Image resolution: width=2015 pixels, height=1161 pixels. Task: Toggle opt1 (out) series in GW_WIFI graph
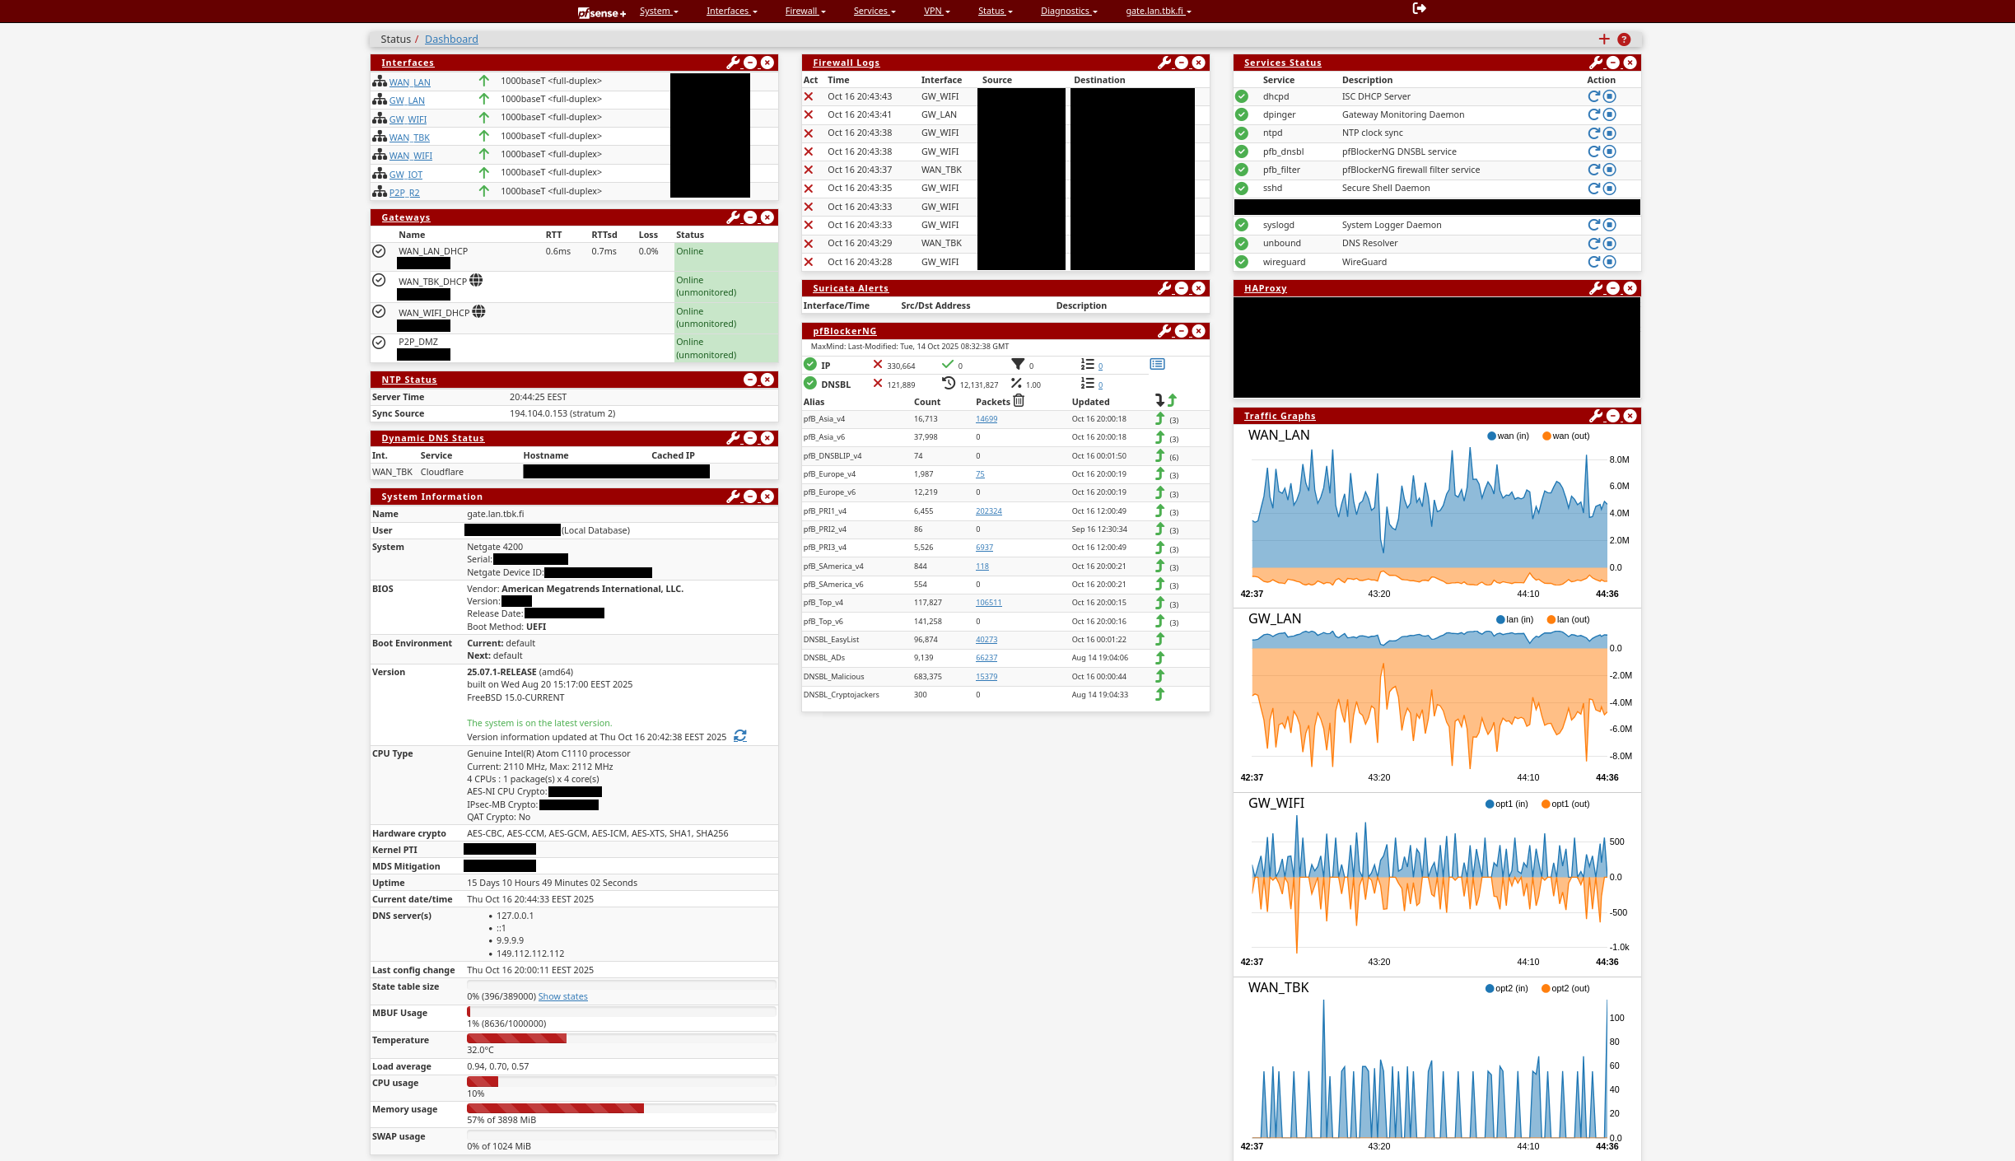pyautogui.click(x=1566, y=804)
